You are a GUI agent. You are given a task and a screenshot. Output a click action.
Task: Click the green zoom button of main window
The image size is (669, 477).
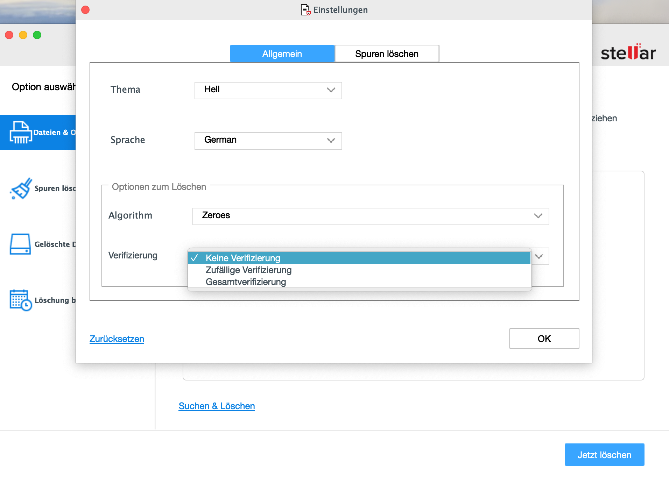point(37,35)
